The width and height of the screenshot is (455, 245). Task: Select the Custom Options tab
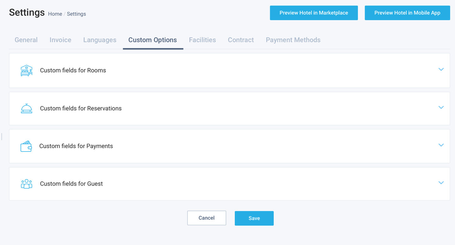pos(153,40)
